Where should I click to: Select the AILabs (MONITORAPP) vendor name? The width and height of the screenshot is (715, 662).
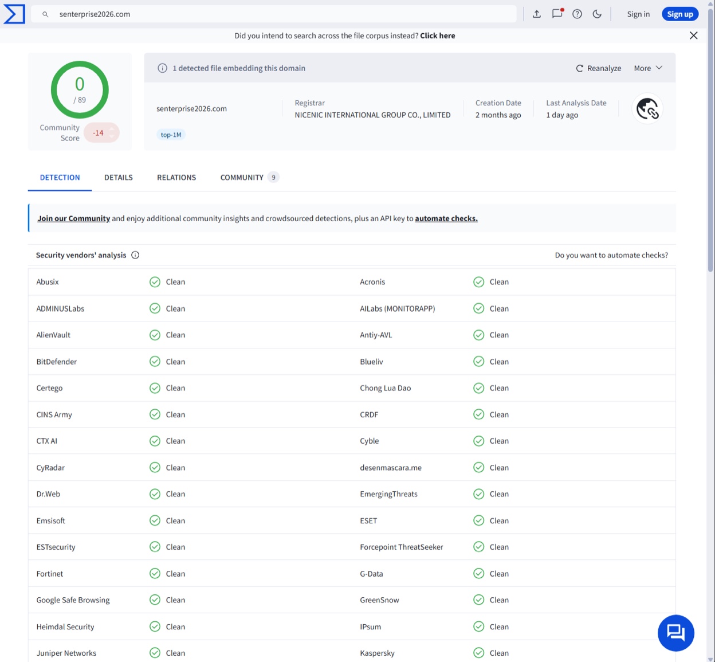(398, 308)
